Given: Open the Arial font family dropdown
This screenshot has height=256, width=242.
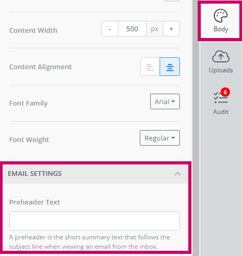Looking at the screenshot, I should point(165,101).
